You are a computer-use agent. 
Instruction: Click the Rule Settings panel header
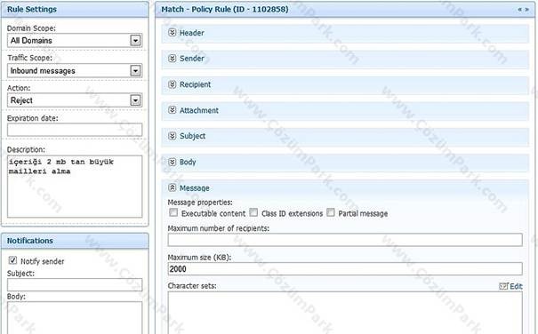coord(75,9)
